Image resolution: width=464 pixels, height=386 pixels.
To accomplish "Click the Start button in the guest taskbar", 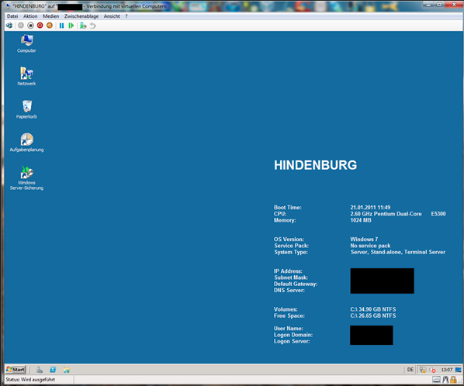I will coord(16,370).
